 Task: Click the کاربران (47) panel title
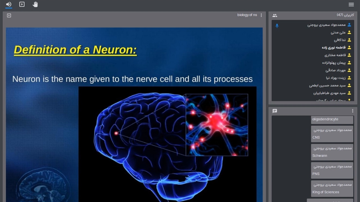pyautogui.click(x=345, y=15)
